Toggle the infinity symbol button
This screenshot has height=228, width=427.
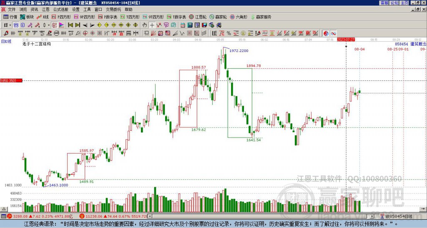(333, 33)
